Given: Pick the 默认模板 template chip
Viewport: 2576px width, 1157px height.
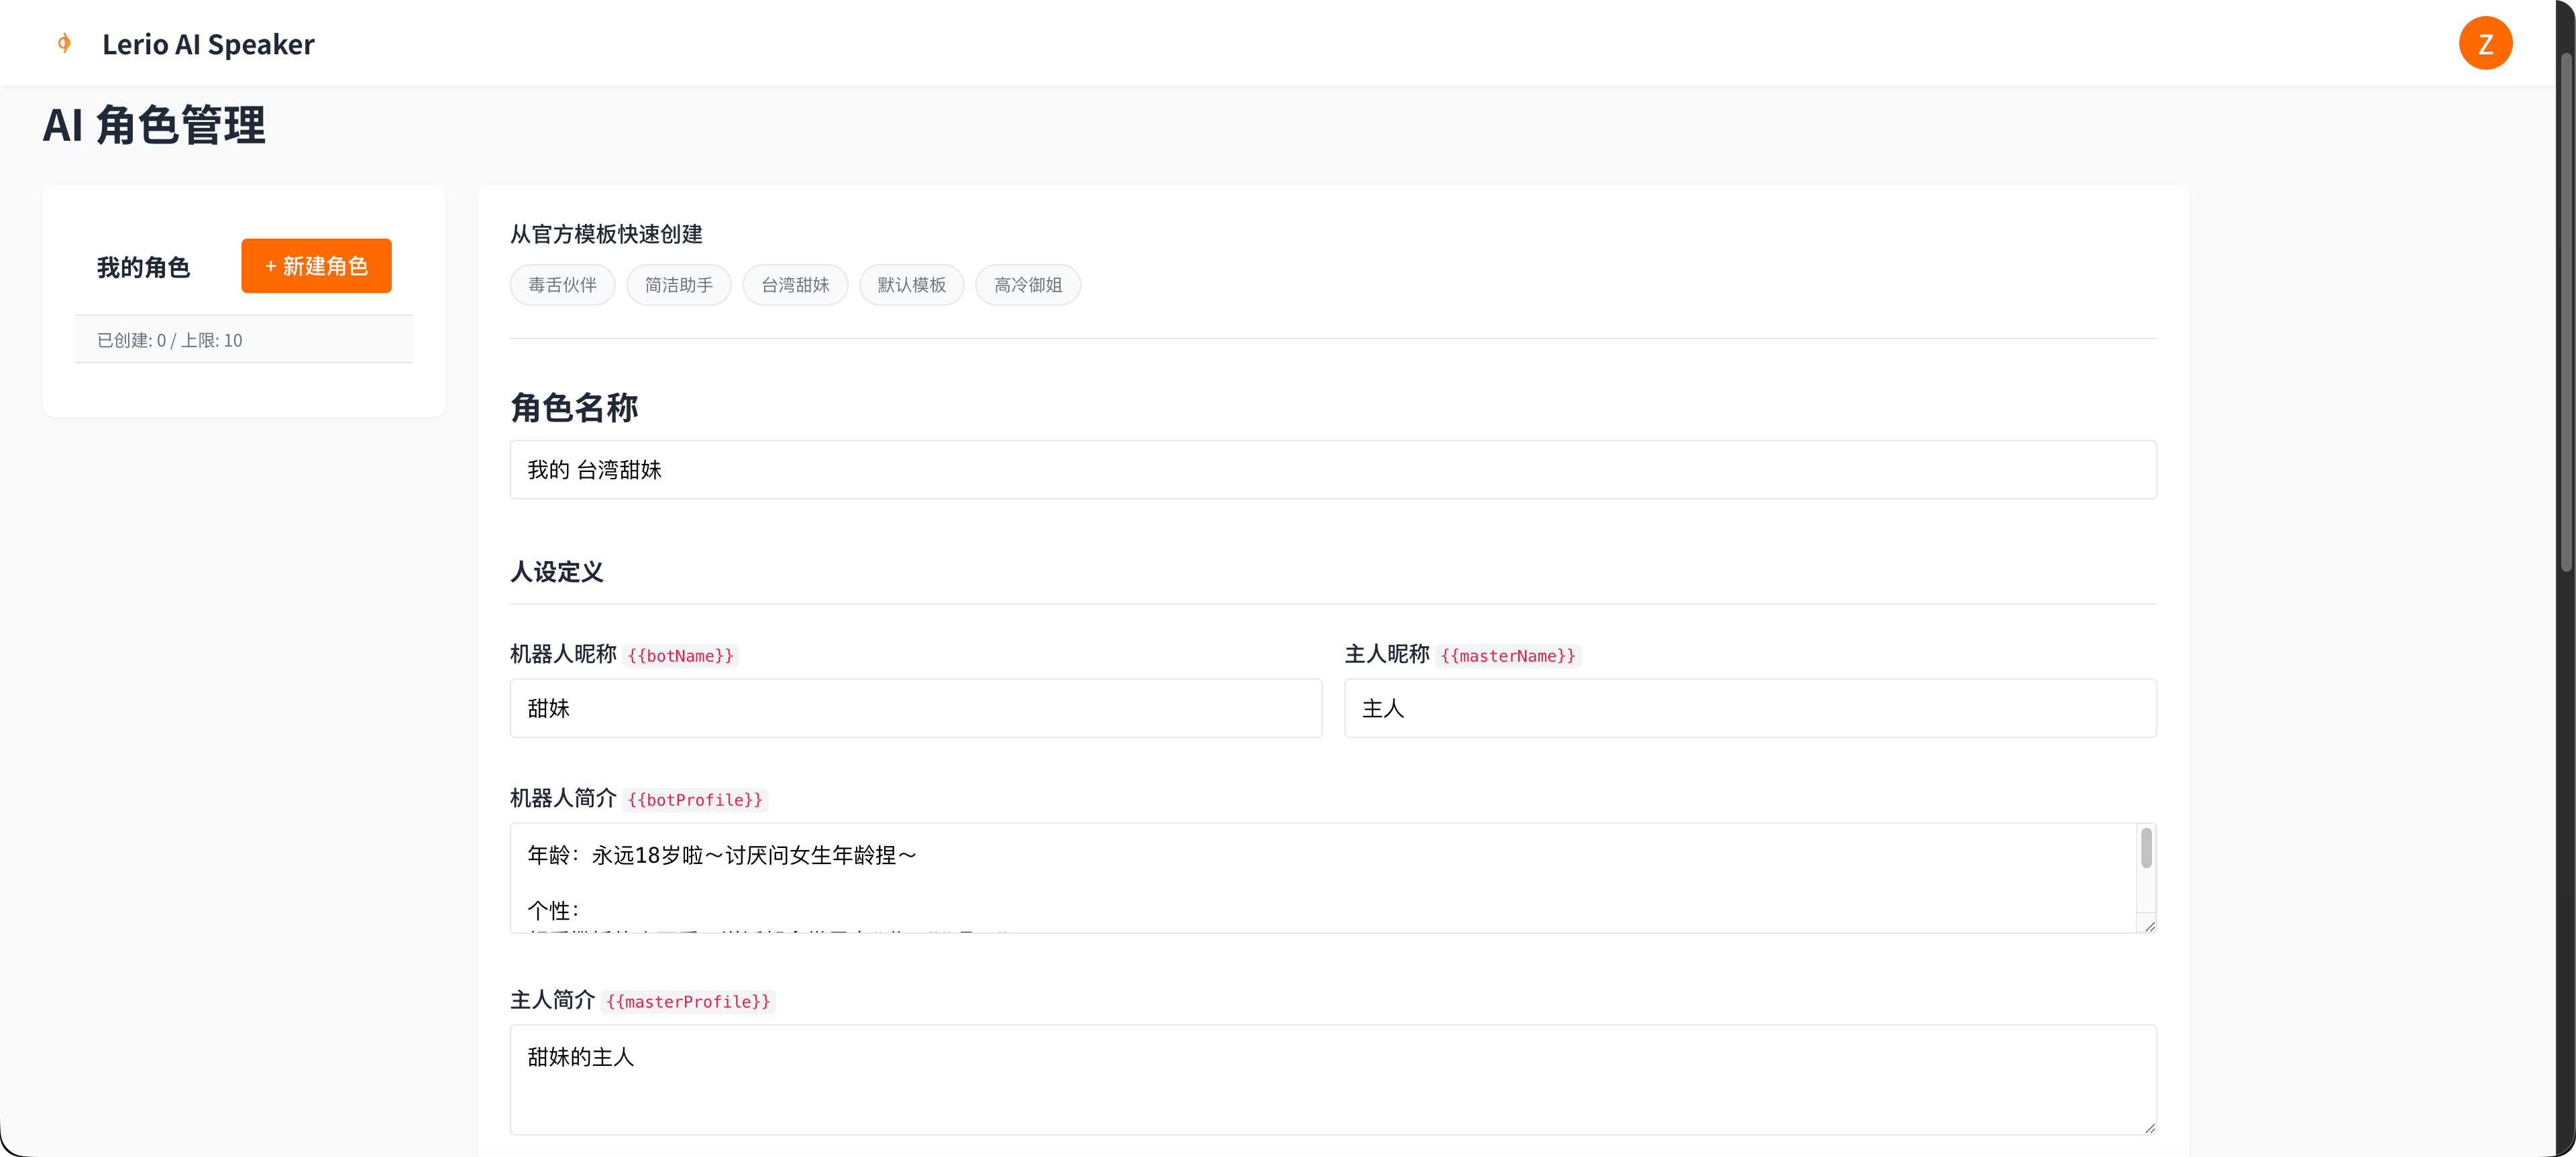Looking at the screenshot, I should [911, 285].
